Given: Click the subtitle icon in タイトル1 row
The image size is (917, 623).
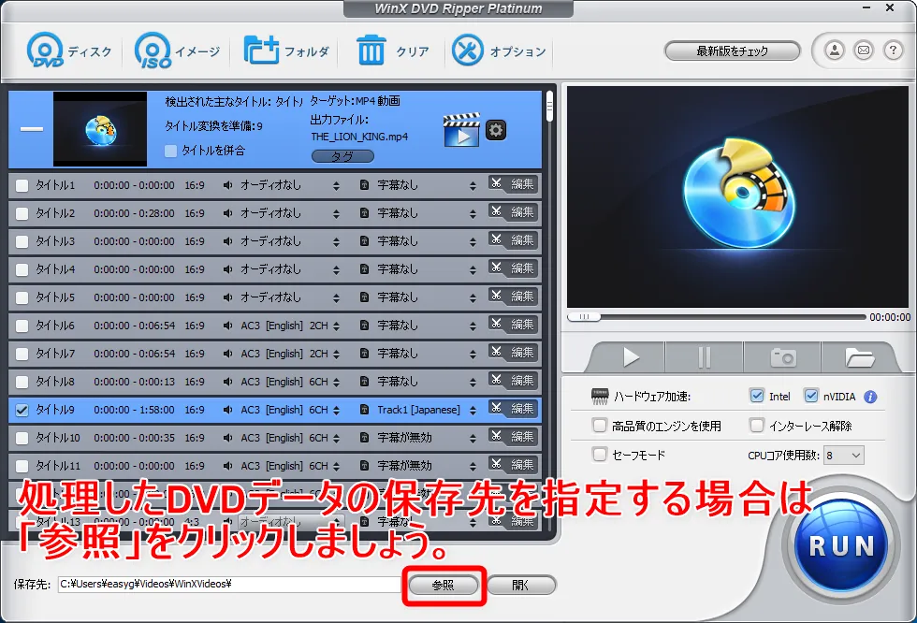Looking at the screenshot, I should (x=364, y=185).
